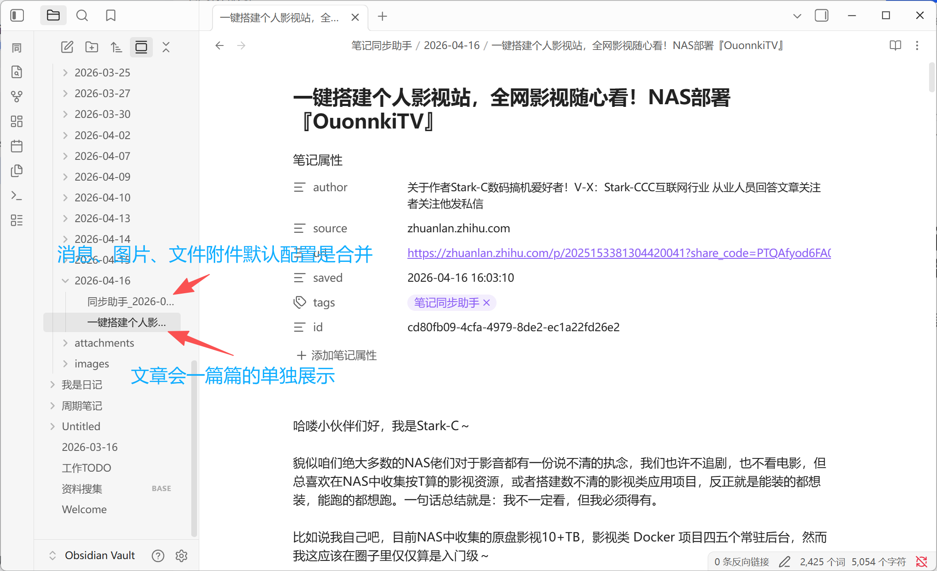
Task: Navigate back with the left arrow
Action: (220, 45)
